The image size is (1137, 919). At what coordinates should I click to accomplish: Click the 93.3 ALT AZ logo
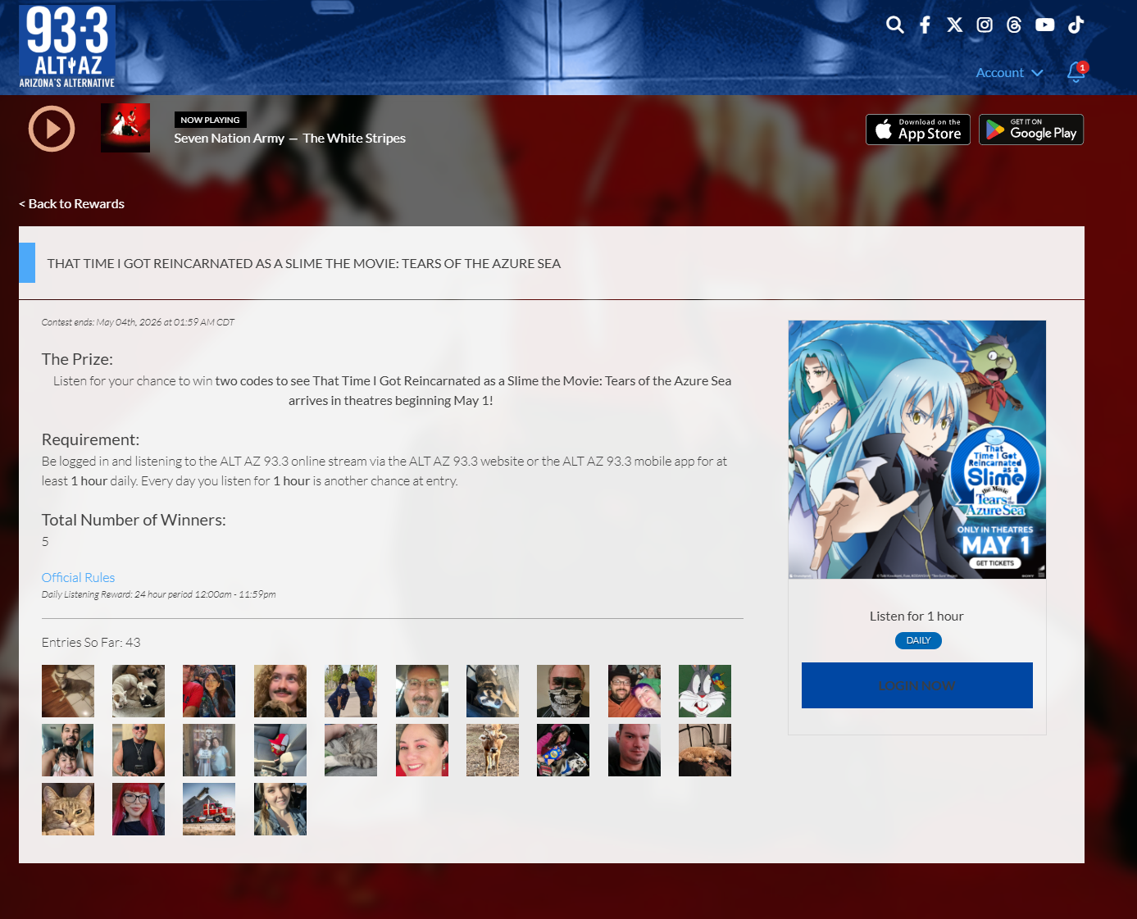[x=67, y=47]
